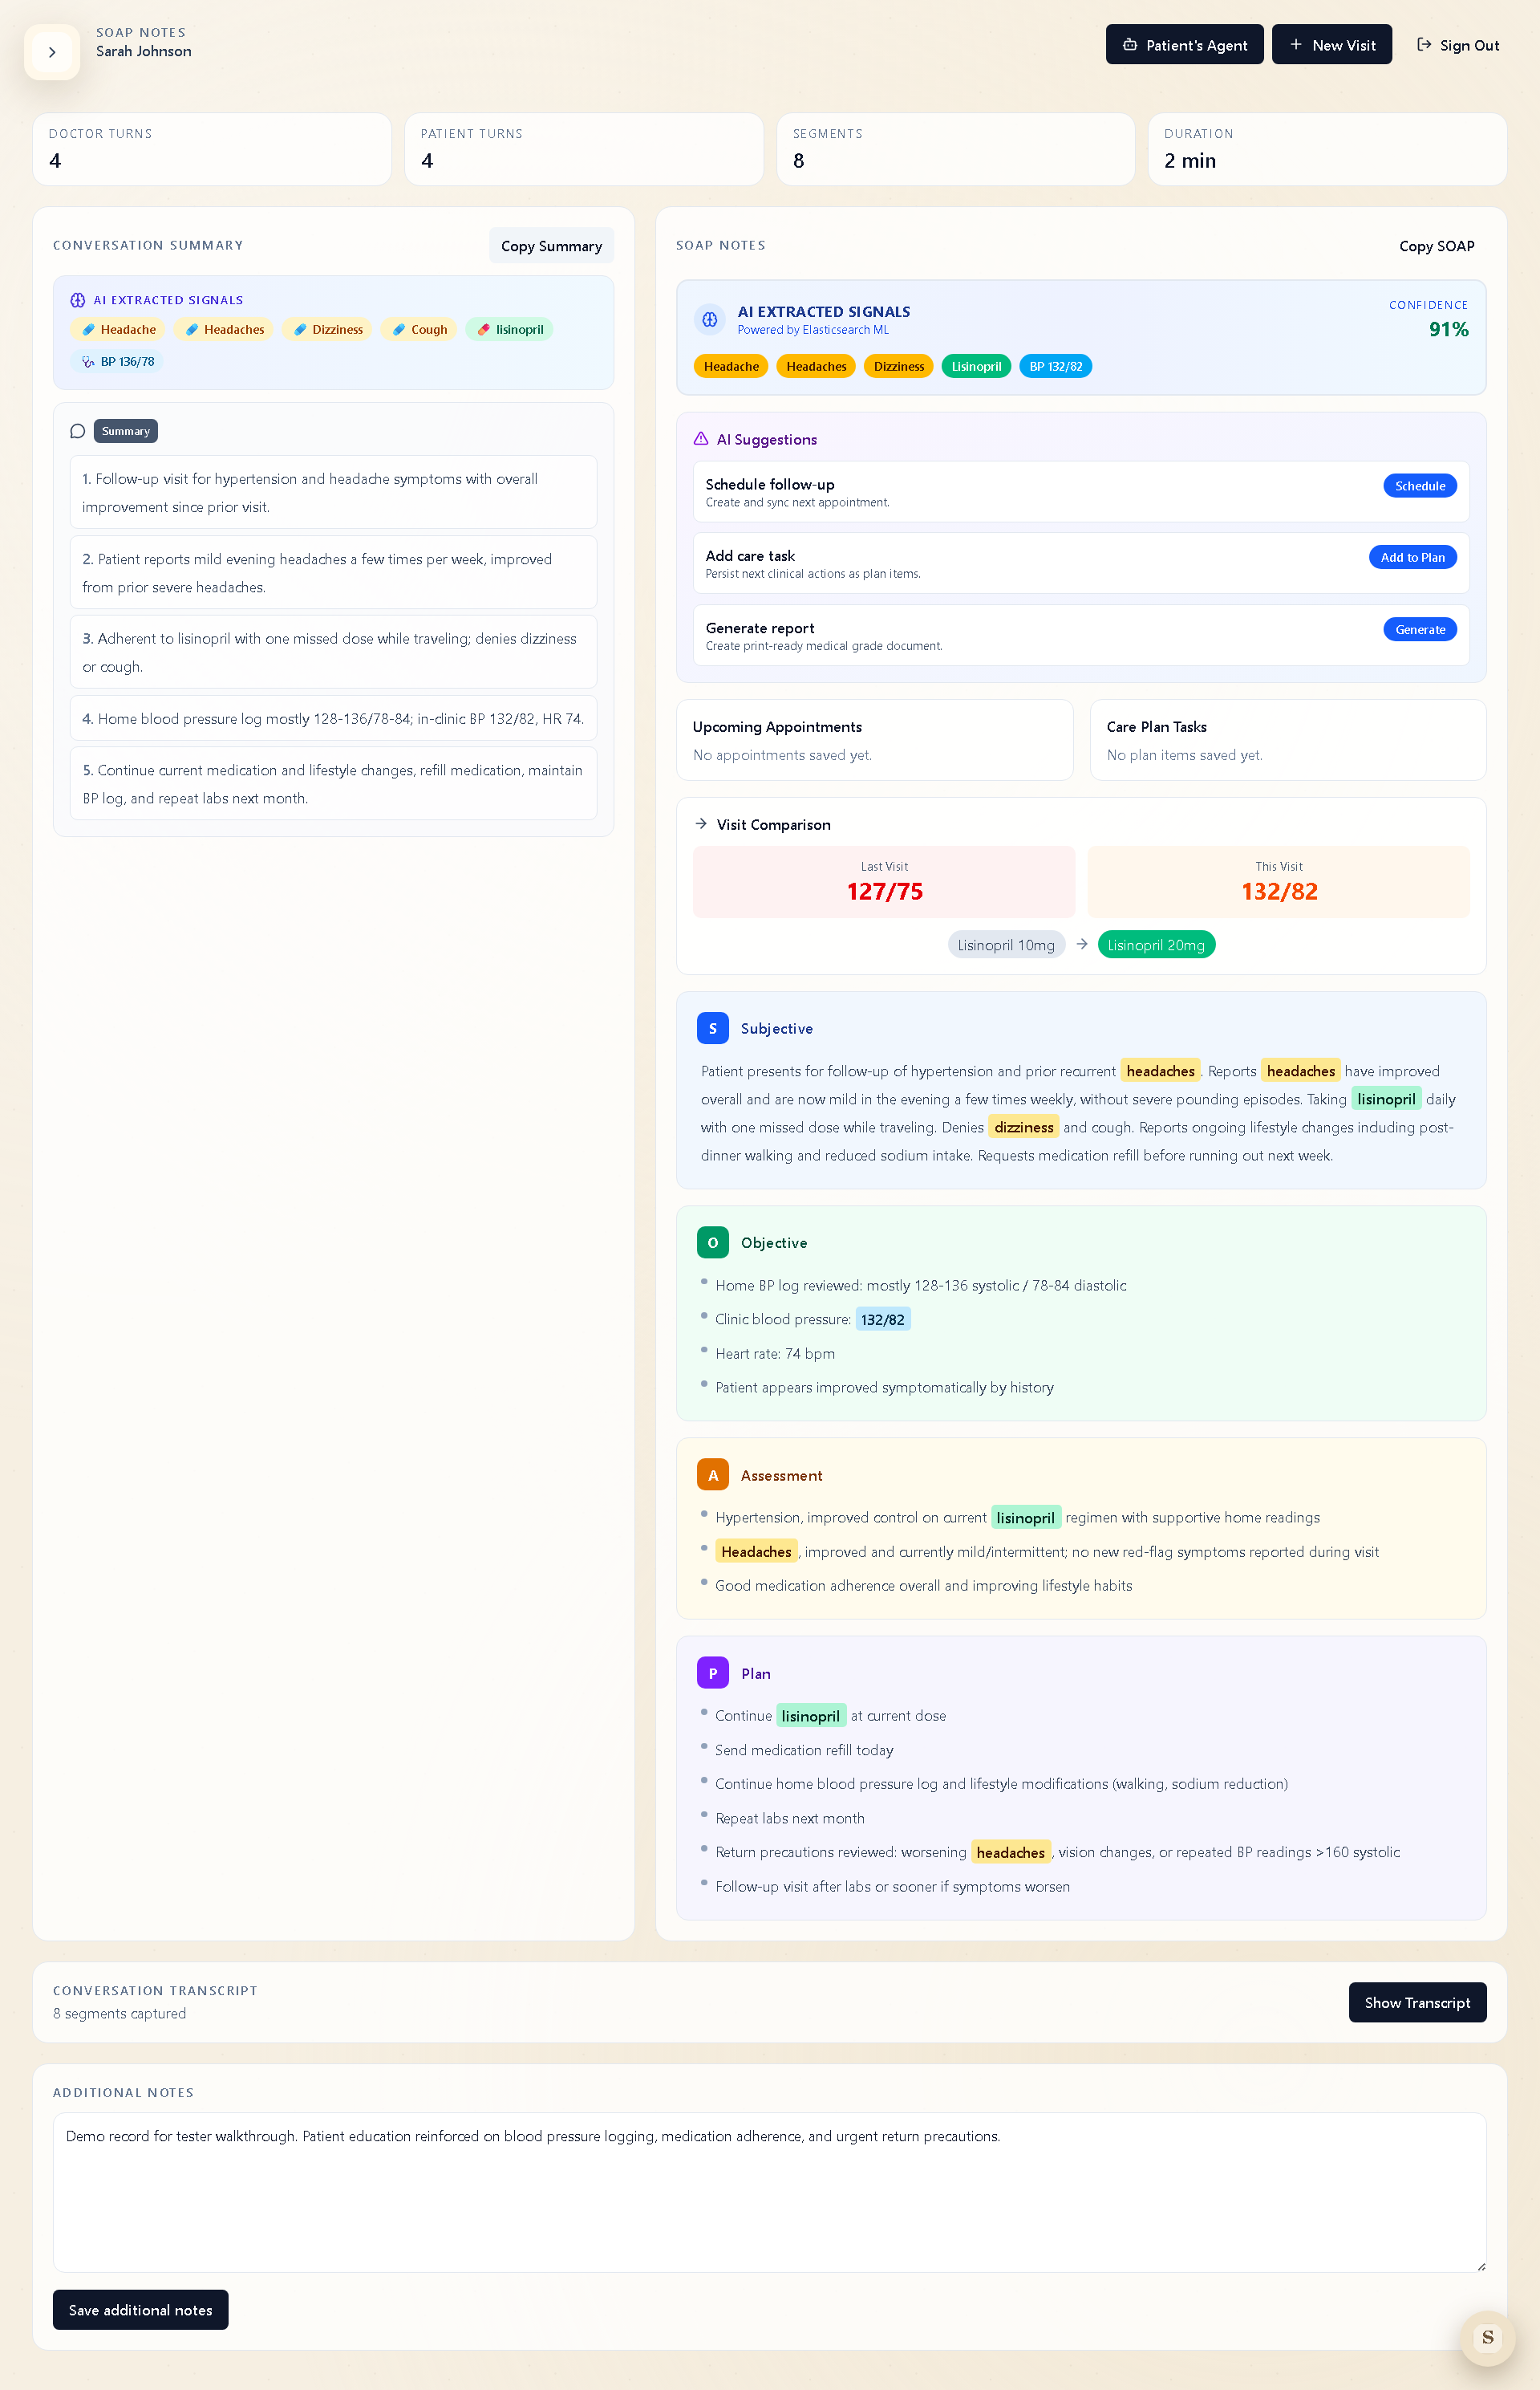
Task: Click inside the additional notes text area
Action: click(768, 2193)
